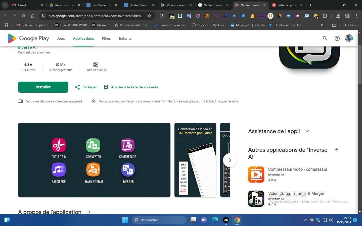Open Chrome downloads
The width and height of the screenshot is (362, 226).
pyautogui.click(x=338, y=16)
